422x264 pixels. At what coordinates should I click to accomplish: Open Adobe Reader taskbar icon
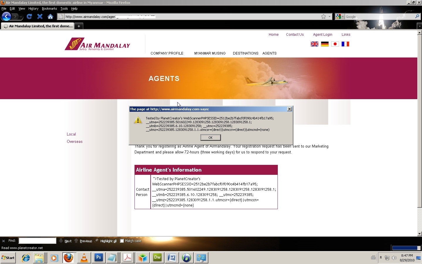128,258
